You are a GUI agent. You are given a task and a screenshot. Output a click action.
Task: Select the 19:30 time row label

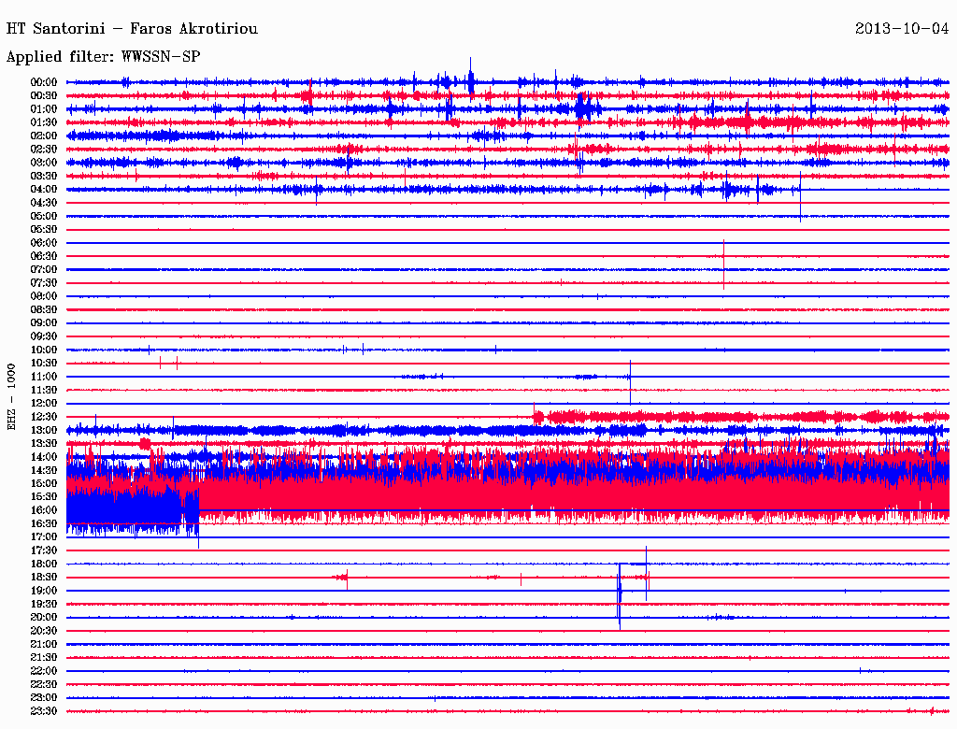click(44, 605)
